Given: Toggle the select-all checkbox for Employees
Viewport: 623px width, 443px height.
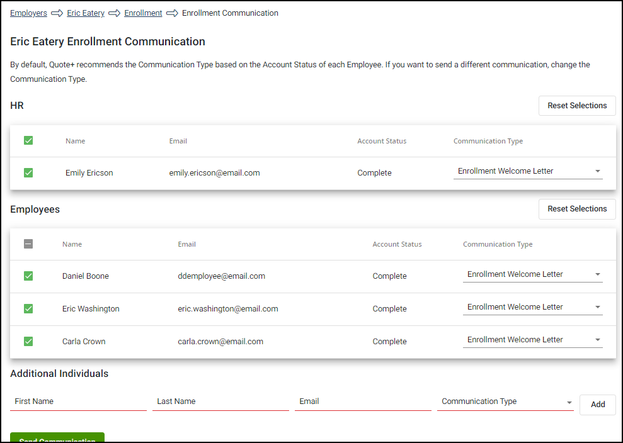Looking at the screenshot, I should [x=28, y=244].
